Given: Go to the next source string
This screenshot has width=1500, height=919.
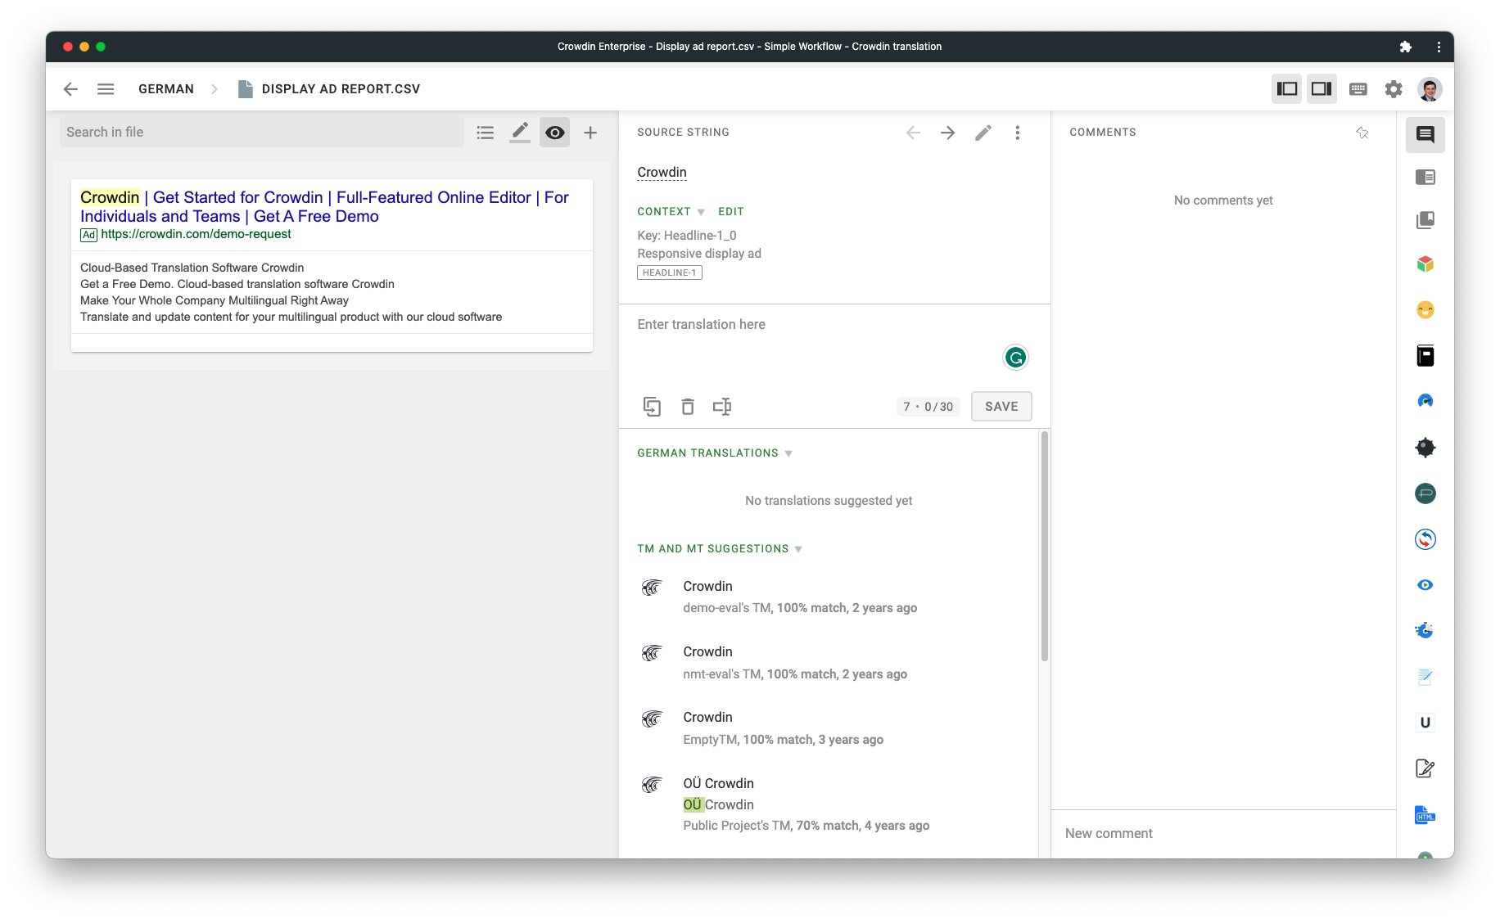Looking at the screenshot, I should tap(948, 133).
